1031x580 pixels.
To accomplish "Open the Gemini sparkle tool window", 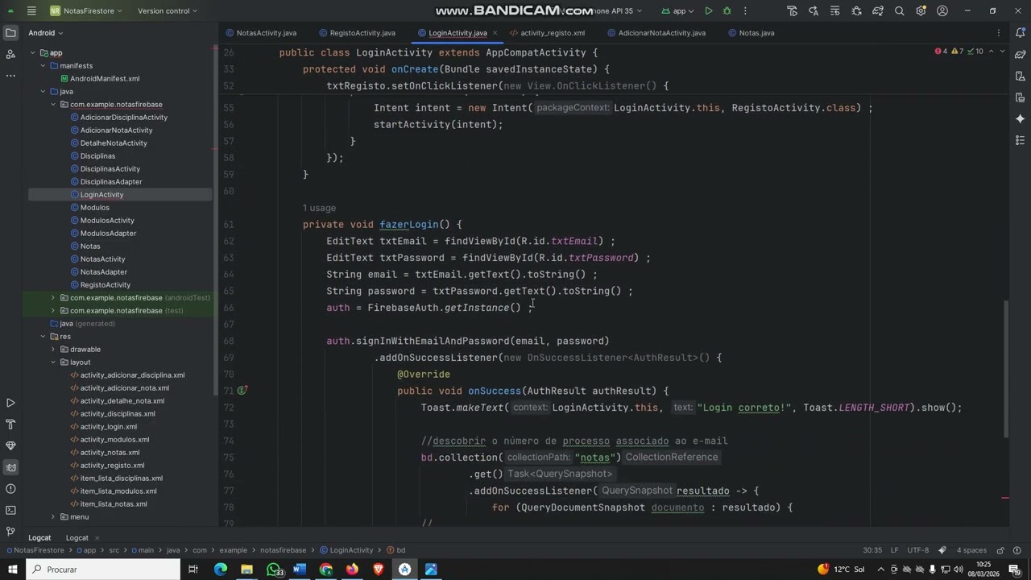I will [x=1021, y=118].
